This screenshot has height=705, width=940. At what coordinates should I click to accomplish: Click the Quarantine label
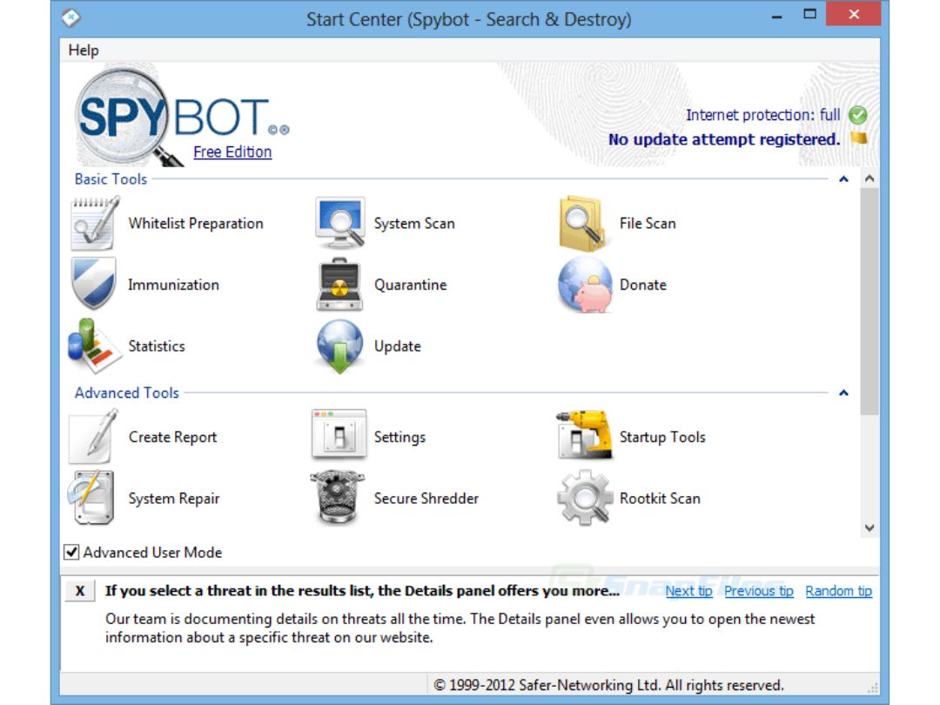tap(411, 285)
